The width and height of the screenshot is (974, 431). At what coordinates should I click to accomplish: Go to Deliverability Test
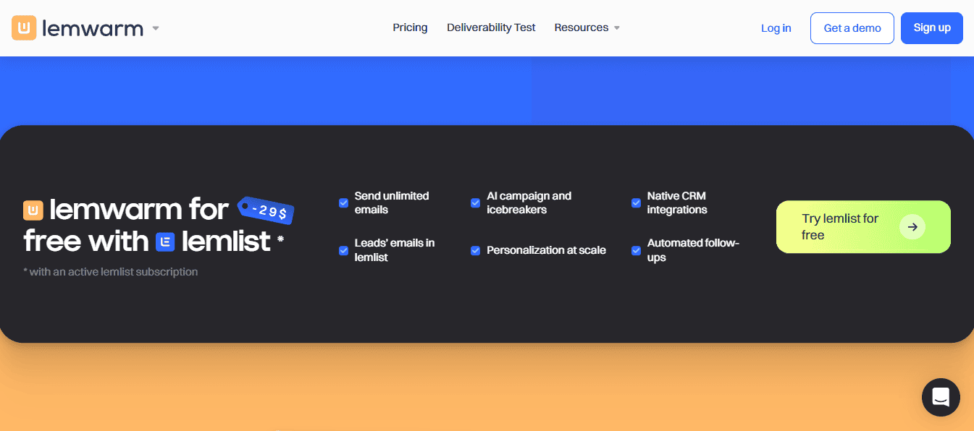[x=491, y=27]
